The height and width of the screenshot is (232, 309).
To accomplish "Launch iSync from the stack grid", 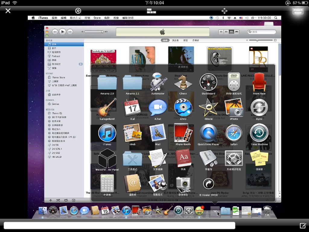I will [259, 108].
